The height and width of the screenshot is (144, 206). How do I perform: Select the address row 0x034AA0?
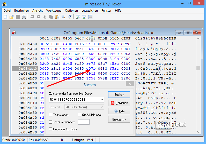click(x=25, y=69)
